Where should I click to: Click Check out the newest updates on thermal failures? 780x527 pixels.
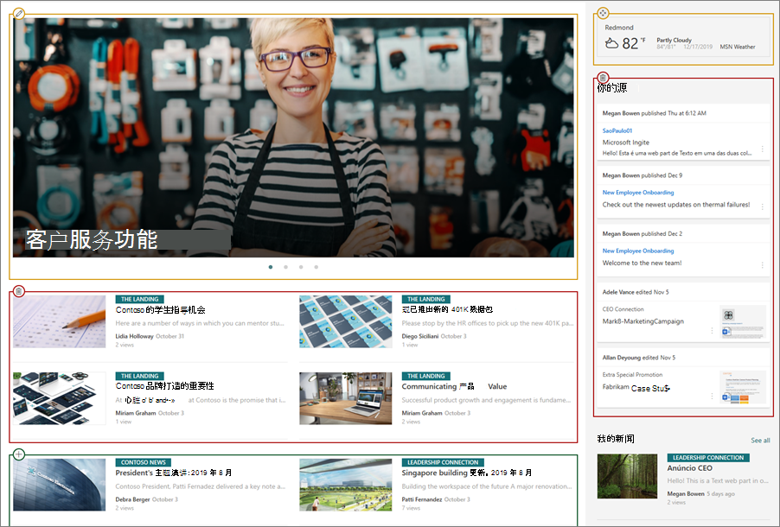676,205
